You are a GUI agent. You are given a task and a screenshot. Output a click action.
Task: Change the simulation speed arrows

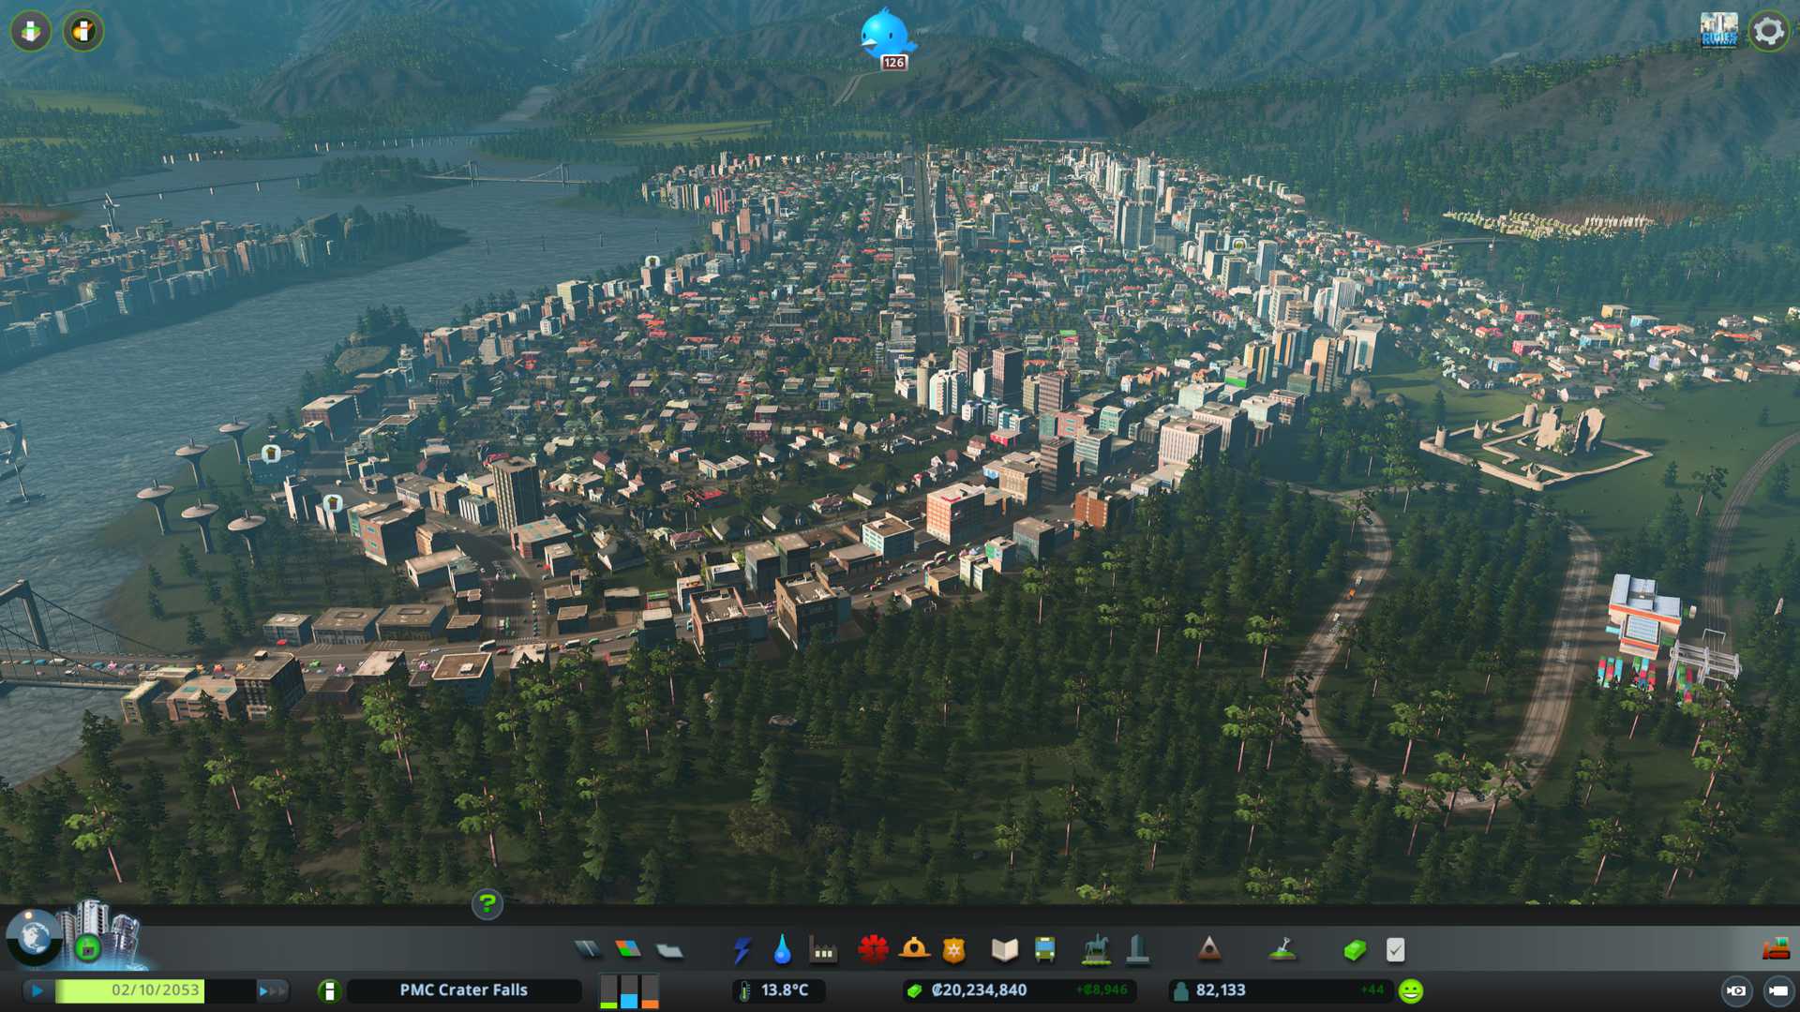click(x=273, y=990)
